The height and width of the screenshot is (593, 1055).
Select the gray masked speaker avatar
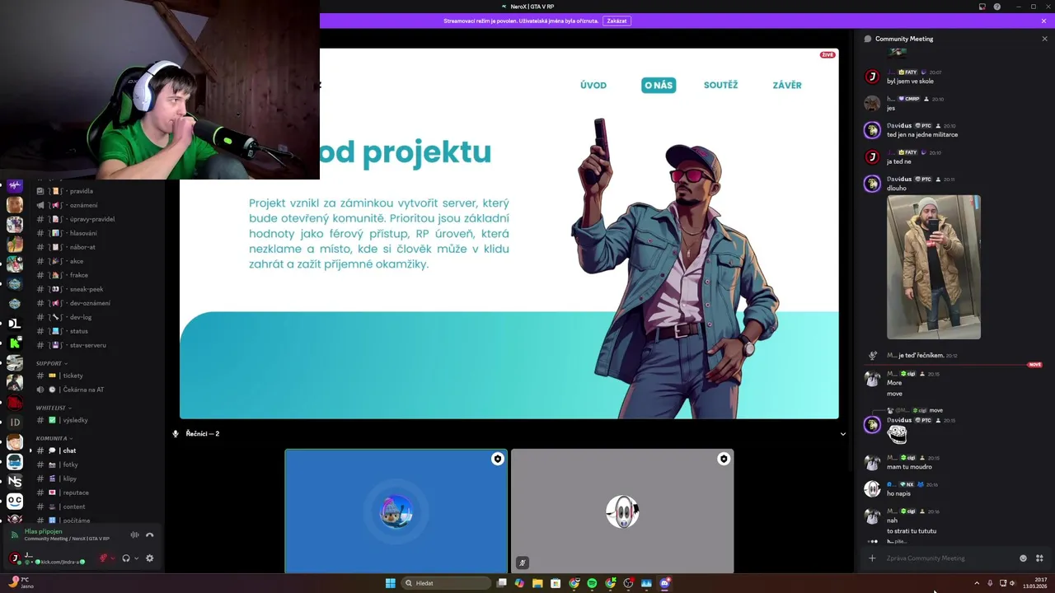click(x=622, y=511)
